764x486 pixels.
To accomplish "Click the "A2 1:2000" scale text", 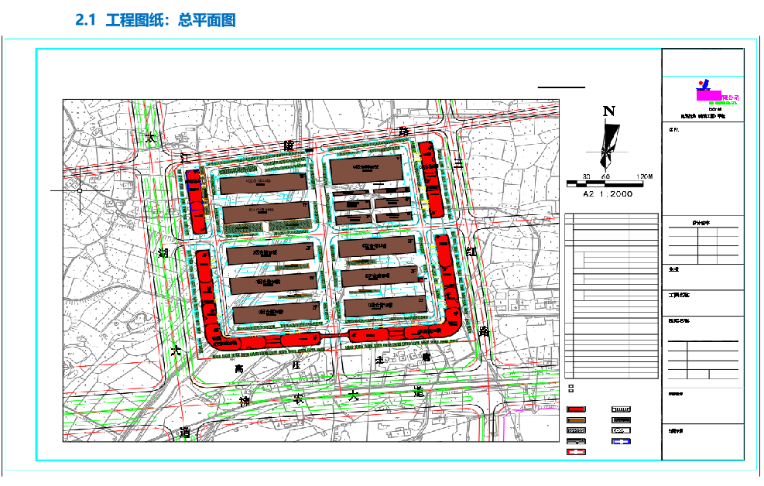I will [x=608, y=194].
